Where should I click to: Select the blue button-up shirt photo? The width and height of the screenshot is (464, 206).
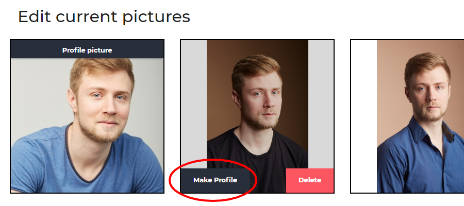click(420, 118)
